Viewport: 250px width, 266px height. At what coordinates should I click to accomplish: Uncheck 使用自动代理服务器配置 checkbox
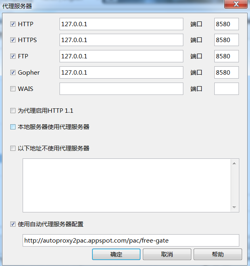(x=13, y=224)
